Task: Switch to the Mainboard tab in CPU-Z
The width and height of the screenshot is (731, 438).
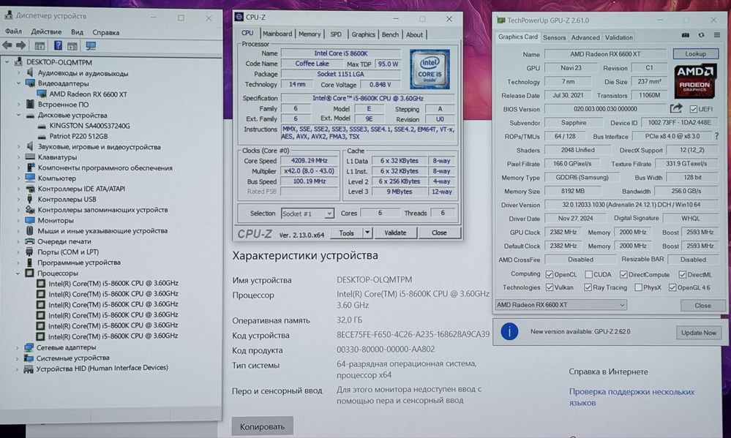Action: click(x=277, y=34)
